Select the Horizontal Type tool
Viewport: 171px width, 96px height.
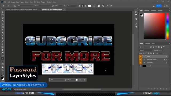tap(2, 59)
